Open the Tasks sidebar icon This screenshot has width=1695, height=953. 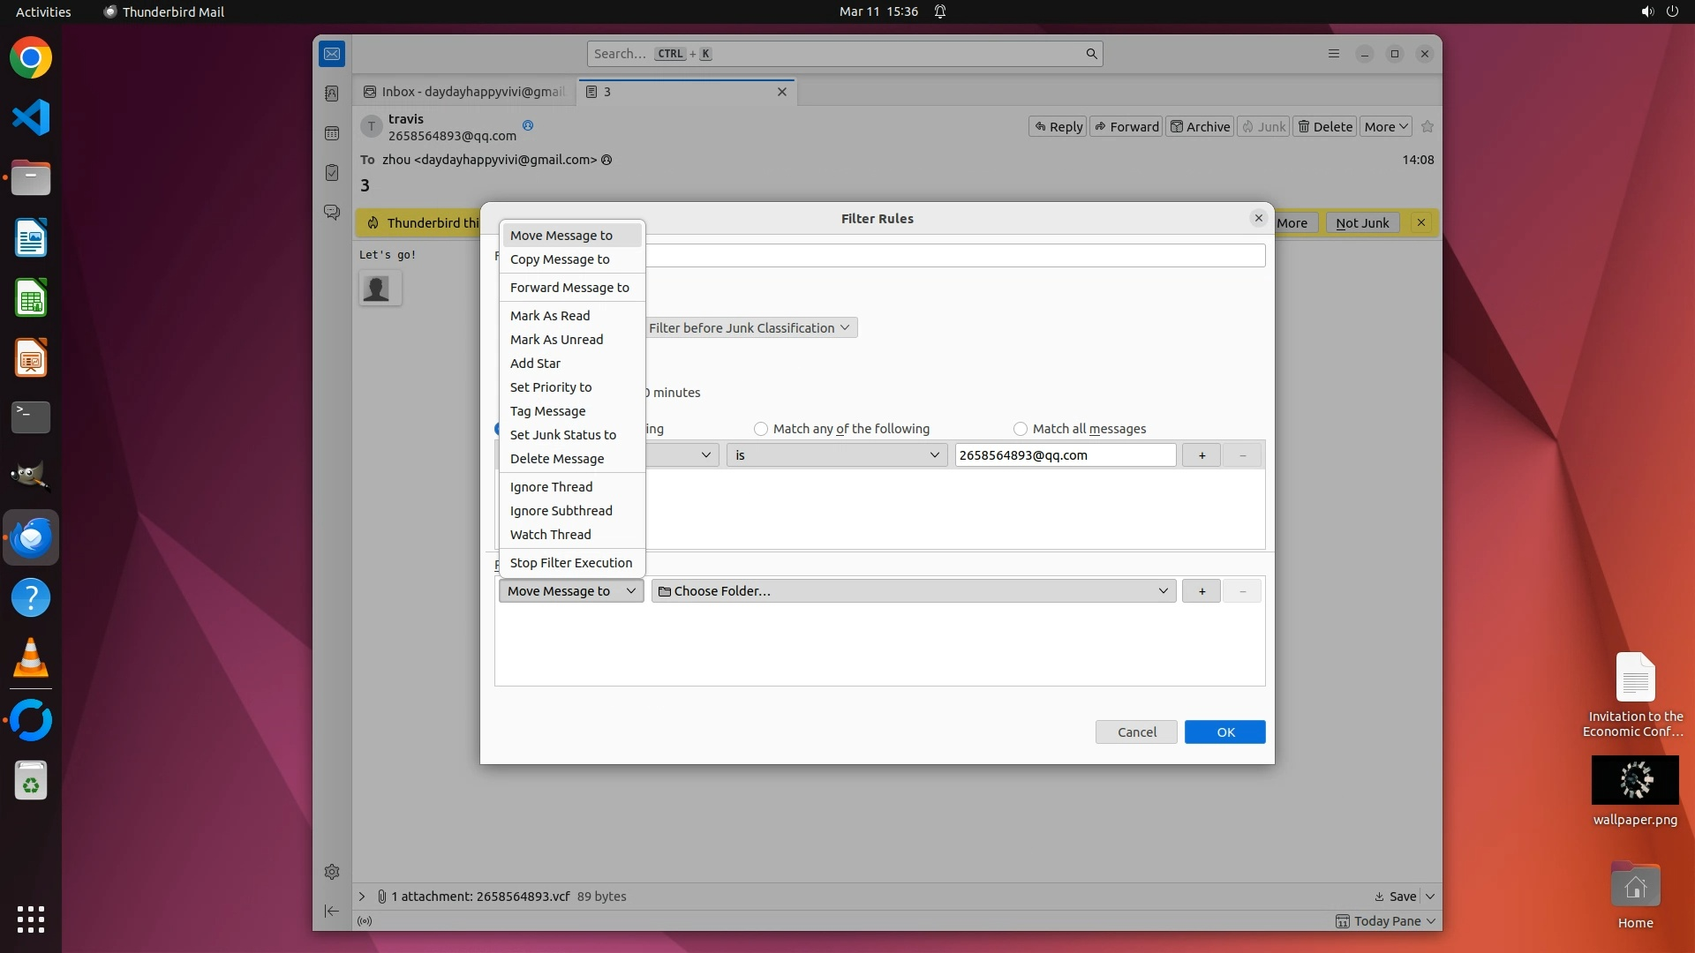coord(332,173)
